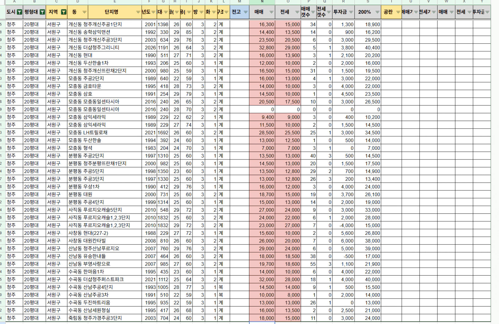The width and height of the screenshot is (499, 324).
Task: Open the filter on blue 전고 header
Action: [x=245, y=12]
